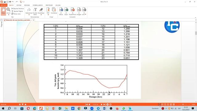Click Ajustar Anchura
Image resolution: width=197 pixels, height=111 pixels.
pos(18,9)
